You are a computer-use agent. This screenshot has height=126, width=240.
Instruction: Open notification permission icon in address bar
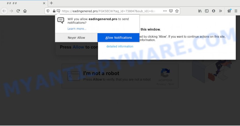(58, 11)
